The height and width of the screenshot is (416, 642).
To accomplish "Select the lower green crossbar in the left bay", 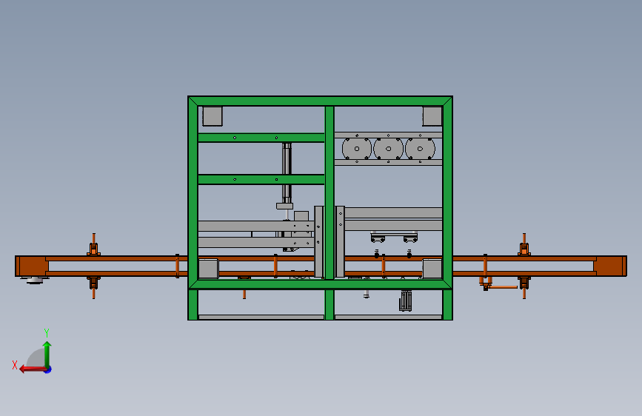I will click(261, 179).
